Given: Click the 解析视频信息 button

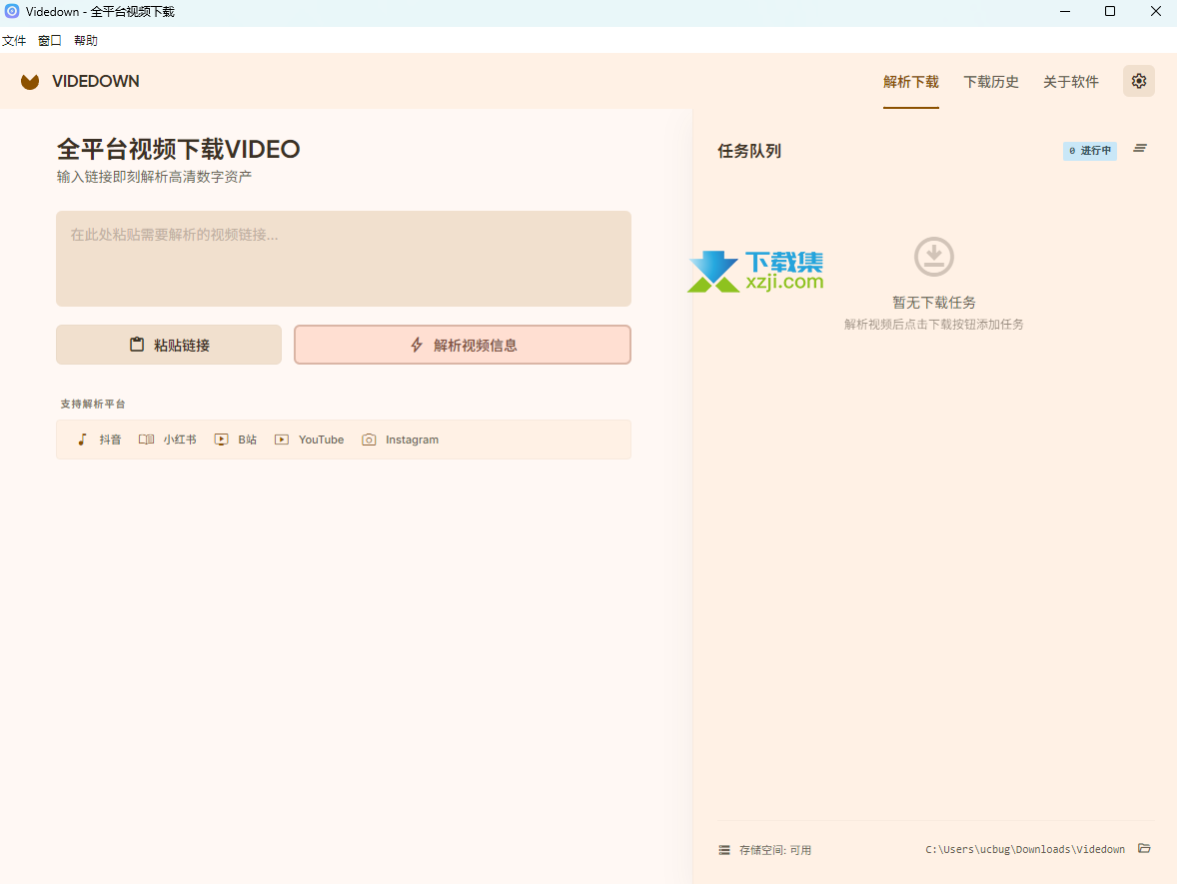Looking at the screenshot, I should click(463, 345).
